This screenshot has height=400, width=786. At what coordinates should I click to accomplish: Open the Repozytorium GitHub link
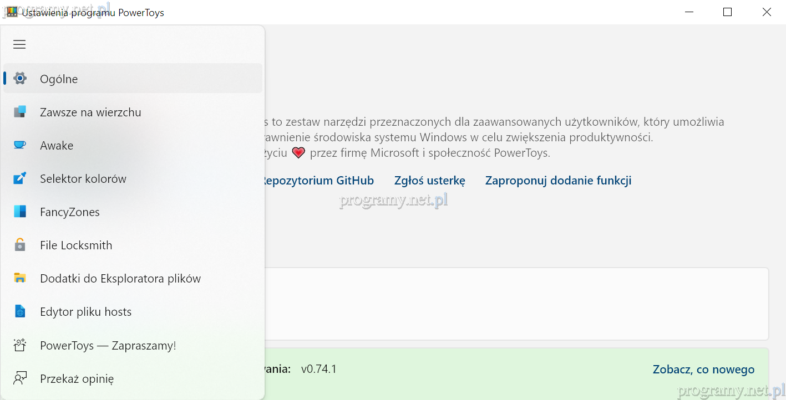[318, 181]
